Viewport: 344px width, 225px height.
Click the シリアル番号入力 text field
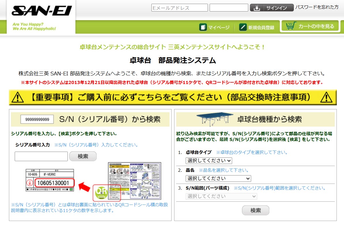41,156
